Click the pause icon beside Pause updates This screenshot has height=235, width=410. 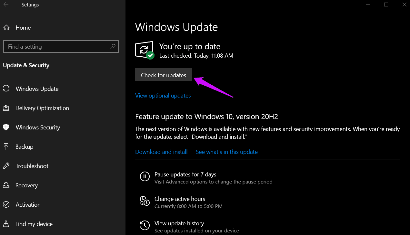145,176
